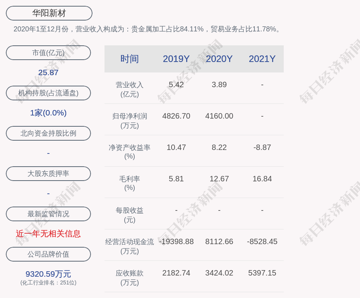Select the 2021Y return on equity -8.87

(262, 147)
